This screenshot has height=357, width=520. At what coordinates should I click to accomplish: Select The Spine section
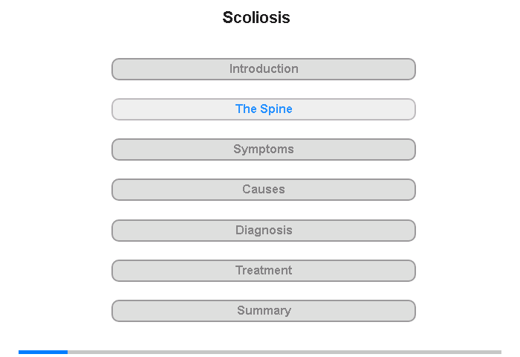pyautogui.click(x=264, y=109)
